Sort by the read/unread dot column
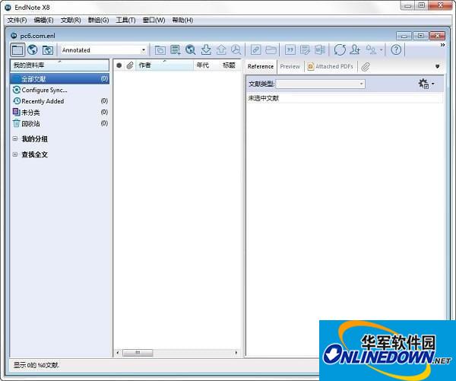Screen dimensions: 456x381 click(119, 65)
